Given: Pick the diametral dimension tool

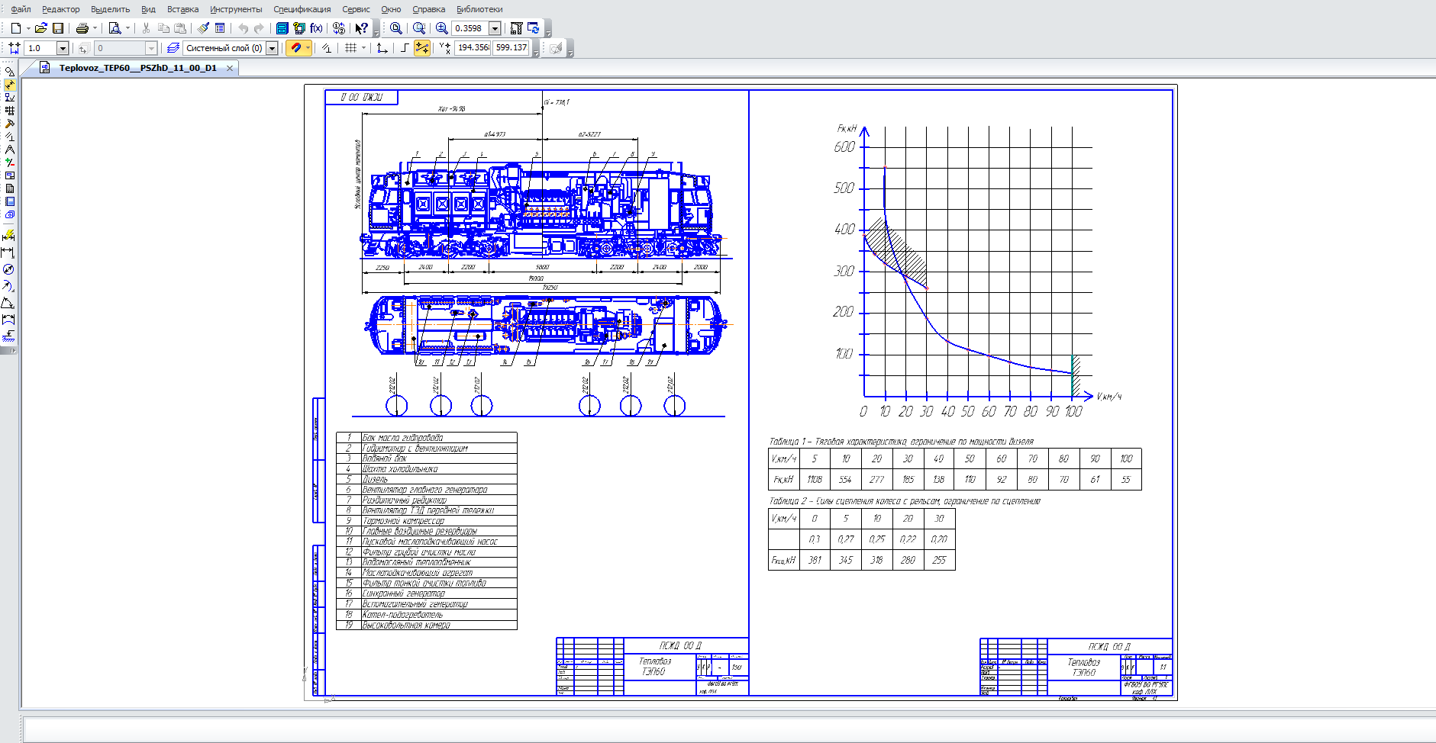Looking at the screenshot, I should point(8,269).
